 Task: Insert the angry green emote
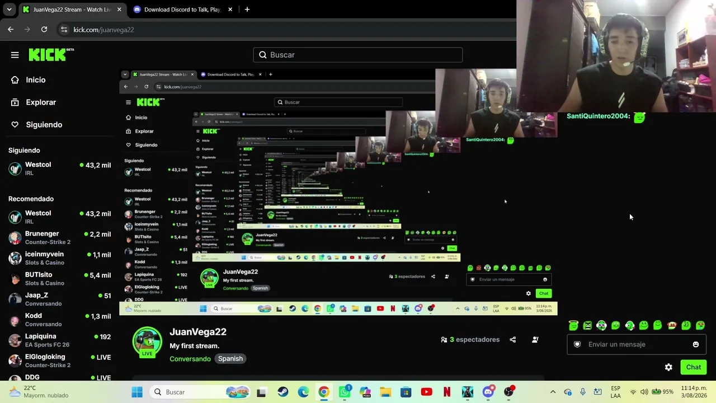point(587,325)
